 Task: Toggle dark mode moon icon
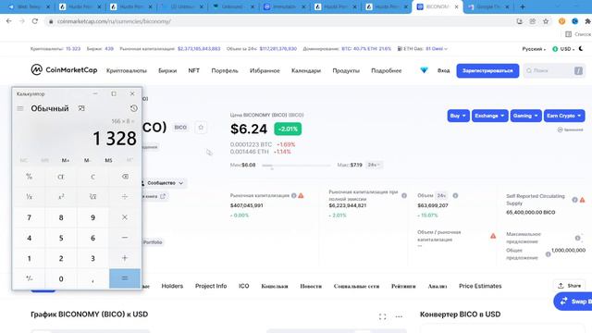tap(581, 49)
